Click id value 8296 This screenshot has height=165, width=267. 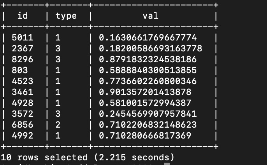tap(23, 60)
